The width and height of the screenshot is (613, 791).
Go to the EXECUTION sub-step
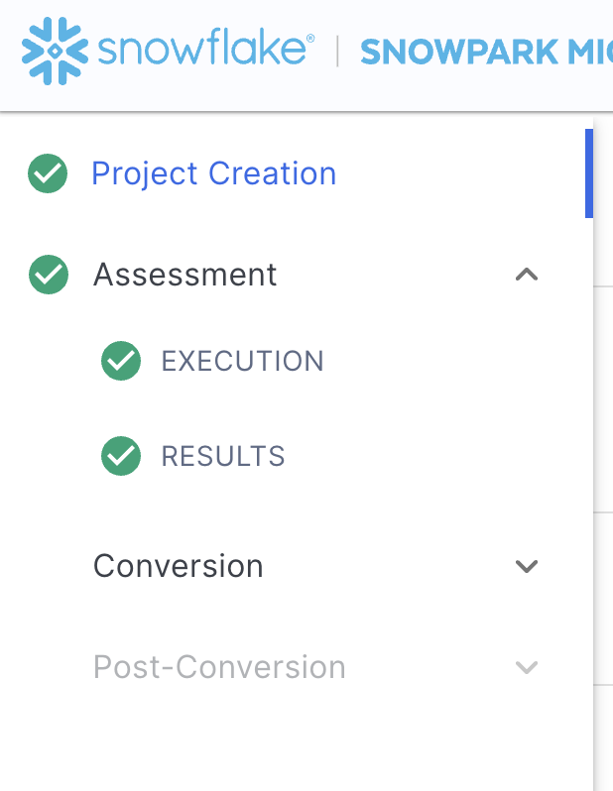coord(242,361)
